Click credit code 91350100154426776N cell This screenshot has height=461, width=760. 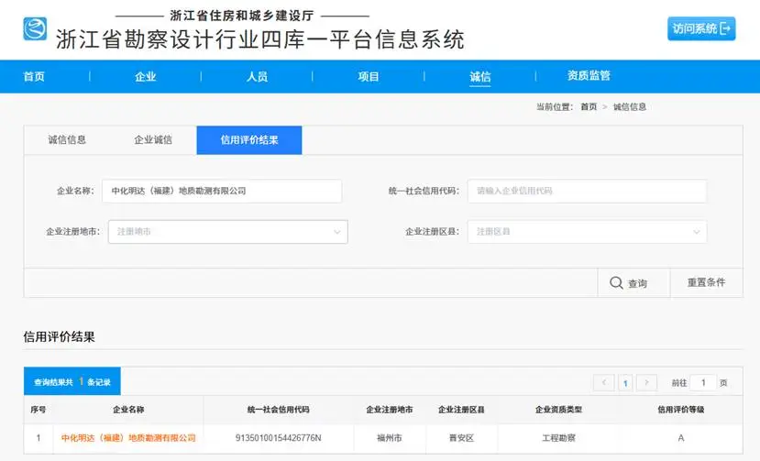point(278,438)
